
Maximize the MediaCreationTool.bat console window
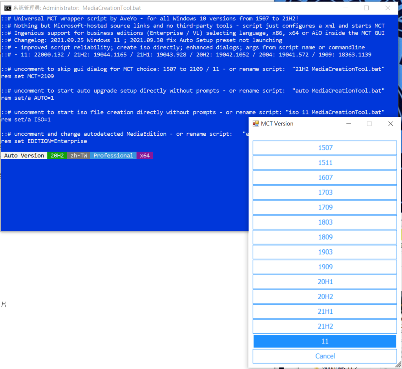coord(366,8)
